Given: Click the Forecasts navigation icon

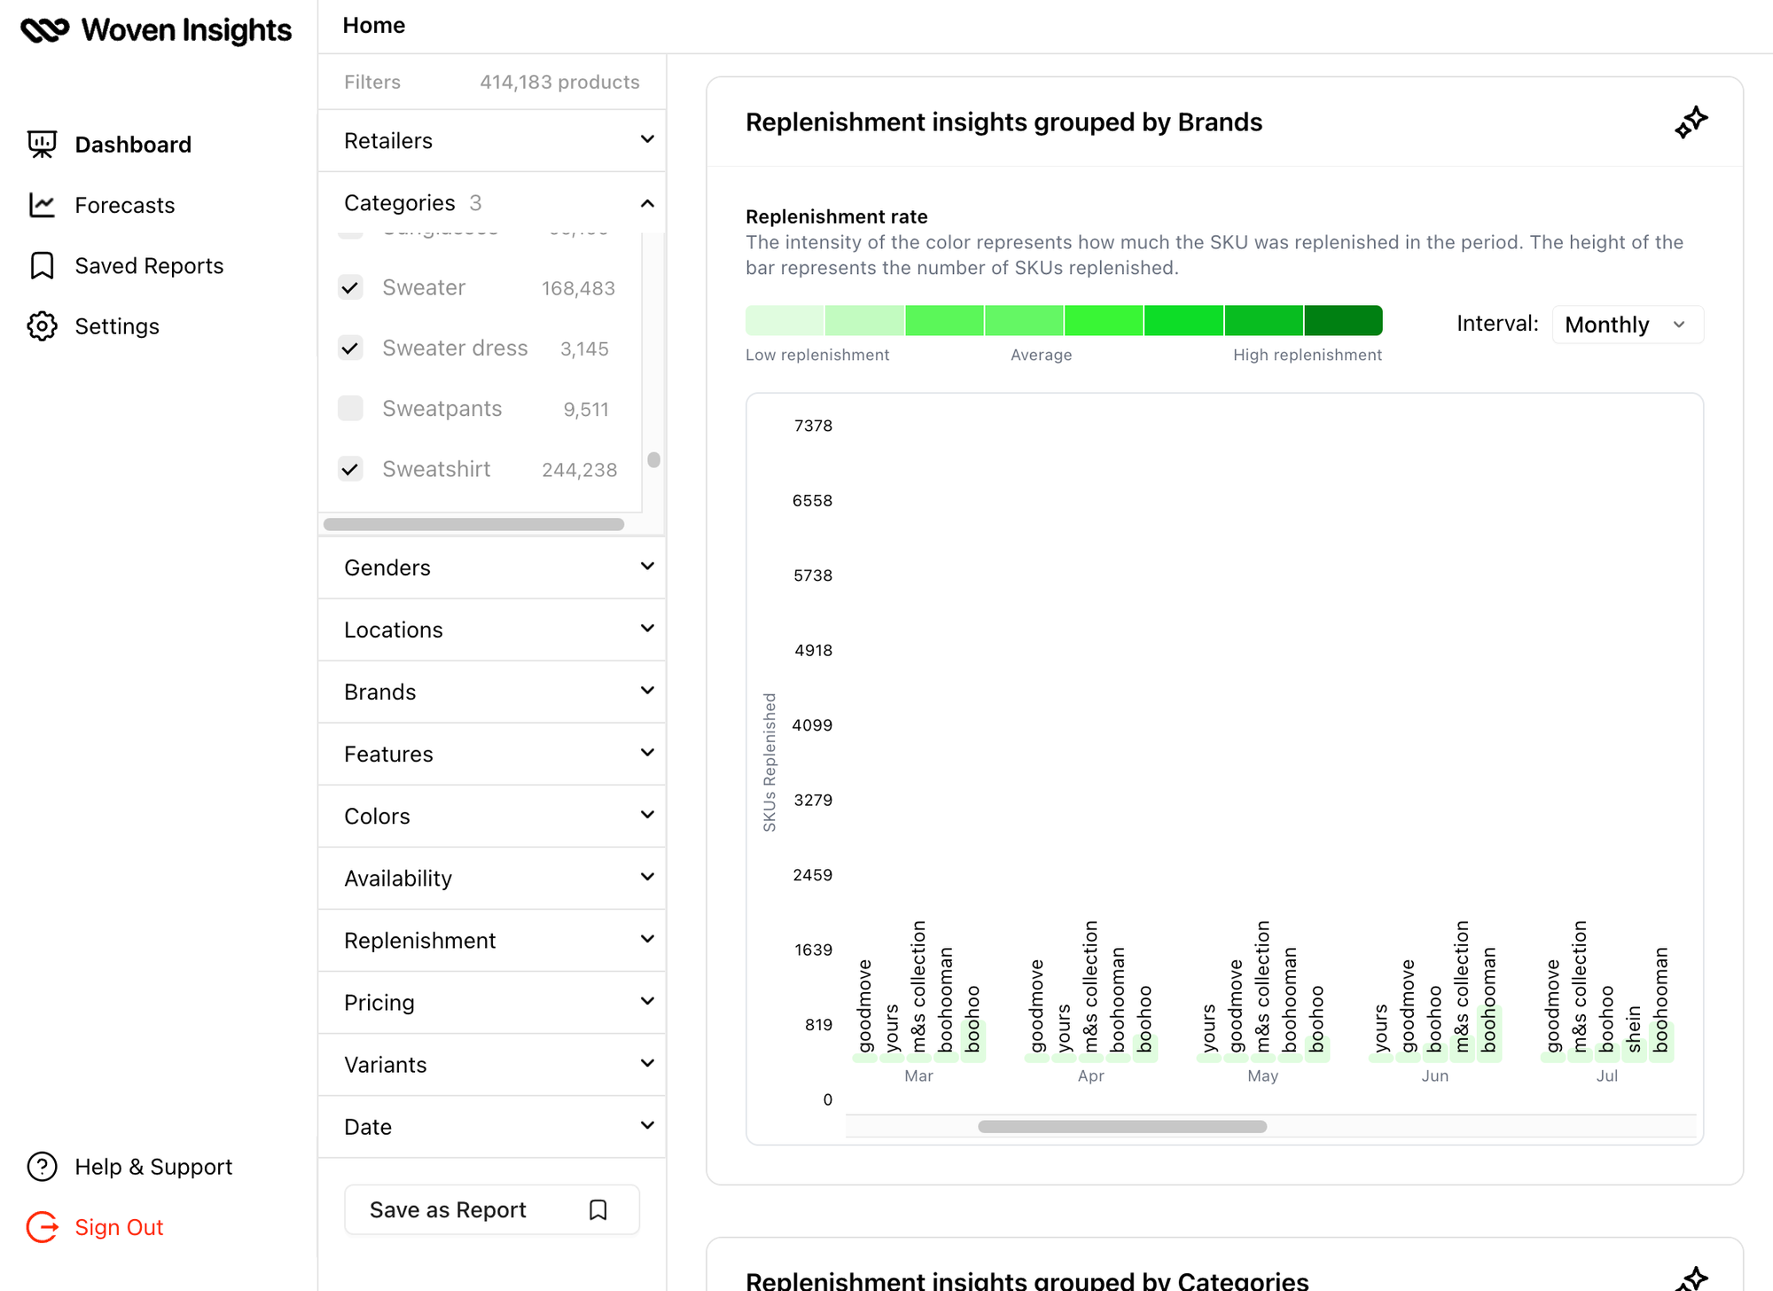Looking at the screenshot, I should pyautogui.click(x=42, y=204).
